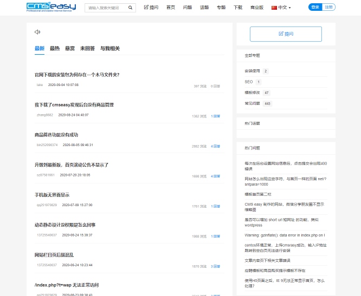Select the 常见问题 topic category

(253, 103)
